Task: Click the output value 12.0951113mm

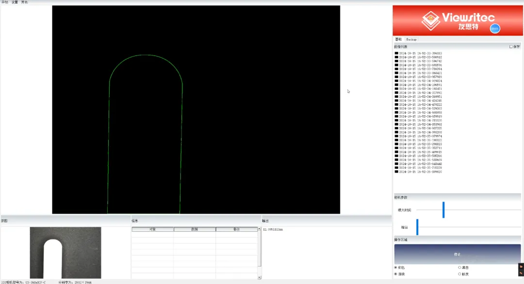Action: (x=273, y=229)
